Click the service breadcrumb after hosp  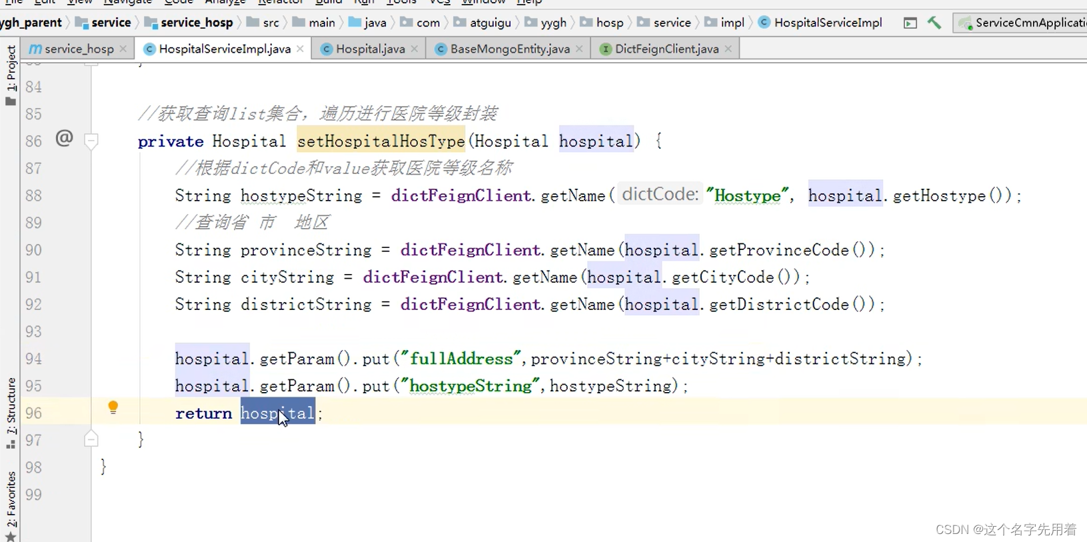point(664,23)
